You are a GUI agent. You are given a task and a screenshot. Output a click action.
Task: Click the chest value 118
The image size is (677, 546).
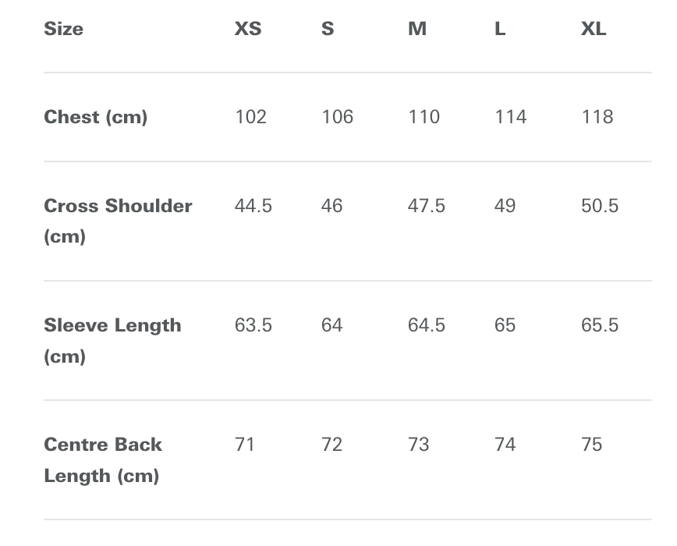(x=597, y=117)
